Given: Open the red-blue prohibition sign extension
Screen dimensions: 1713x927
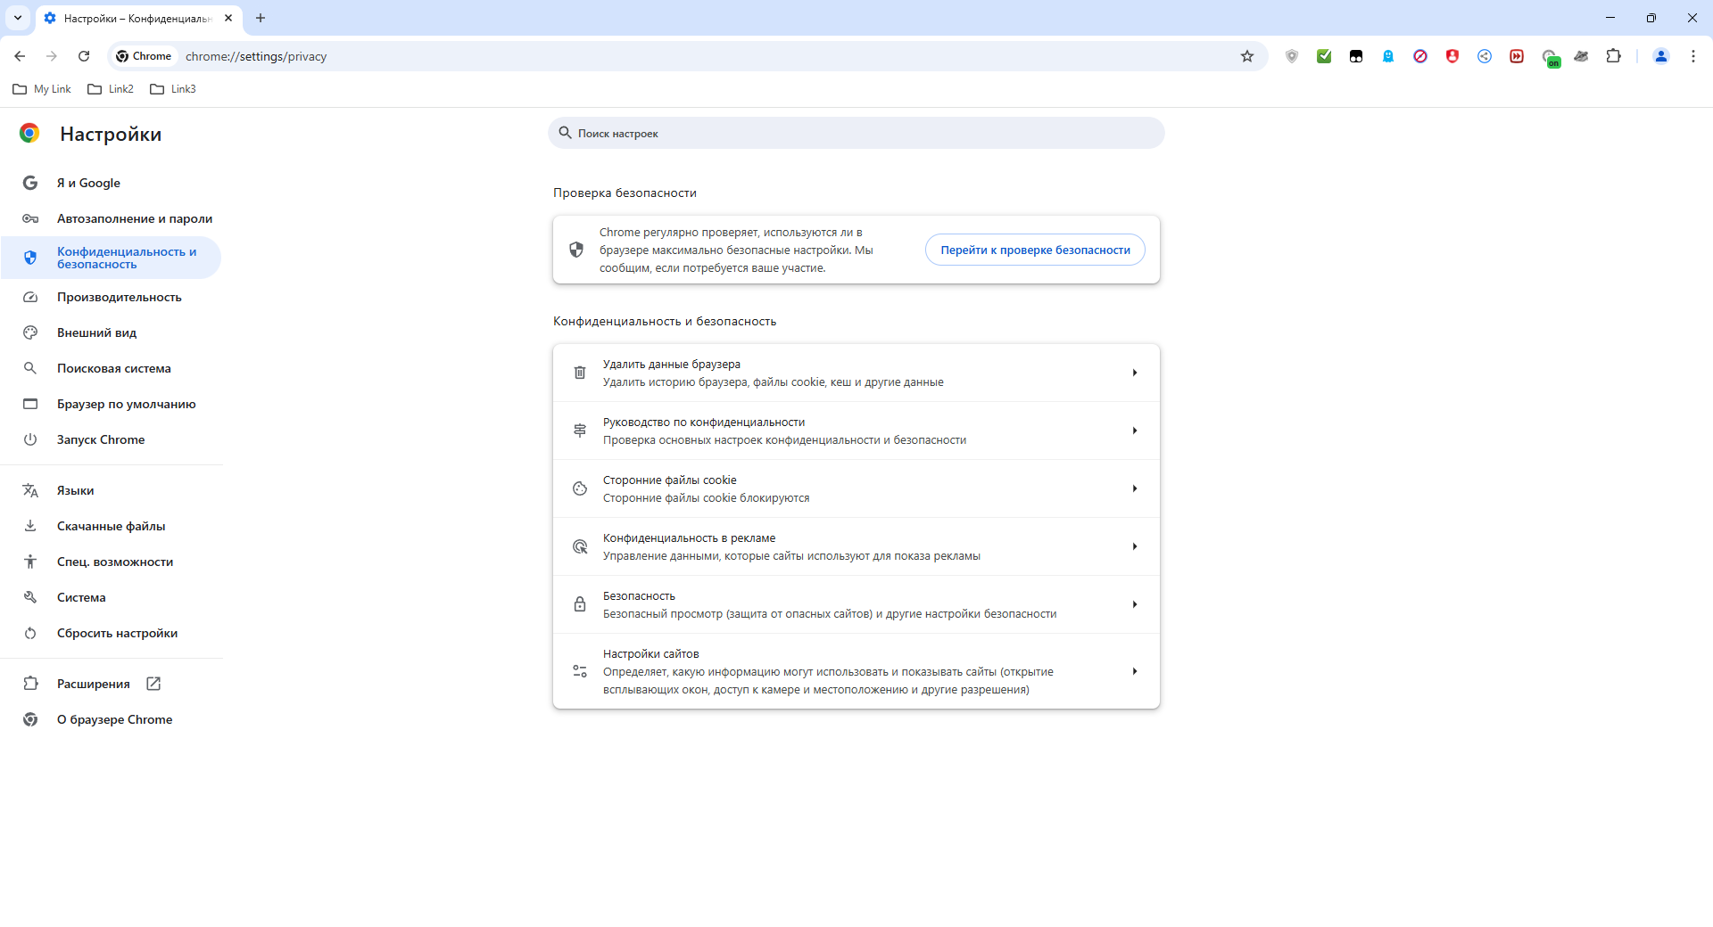Looking at the screenshot, I should (x=1420, y=56).
